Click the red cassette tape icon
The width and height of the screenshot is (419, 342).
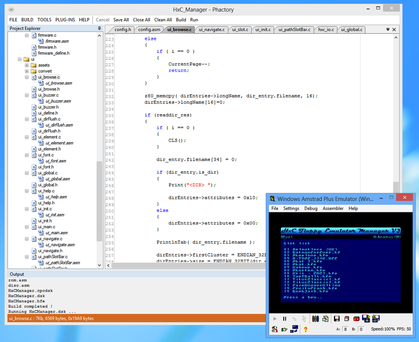click(356, 319)
